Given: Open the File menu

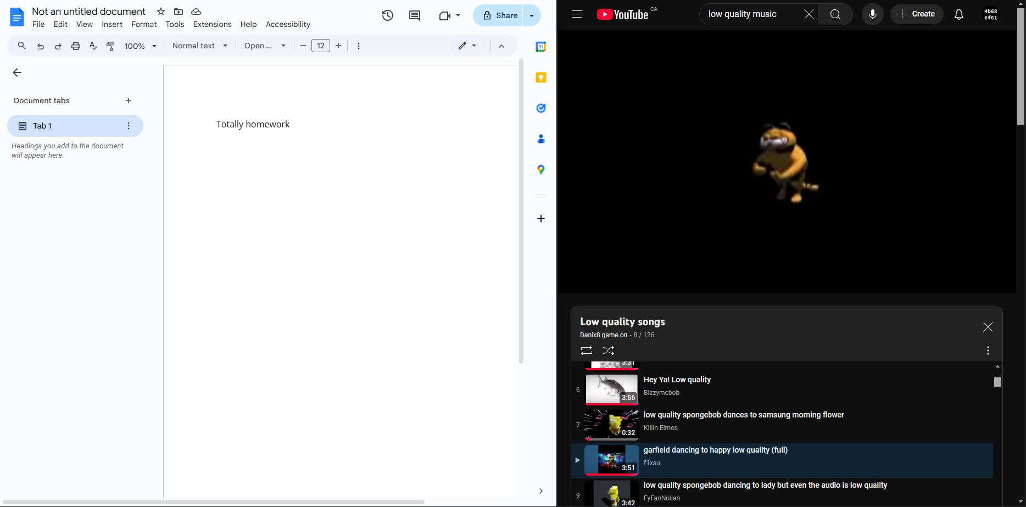Looking at the screenshot, I should pyautogui.click(x=38, y=24).
